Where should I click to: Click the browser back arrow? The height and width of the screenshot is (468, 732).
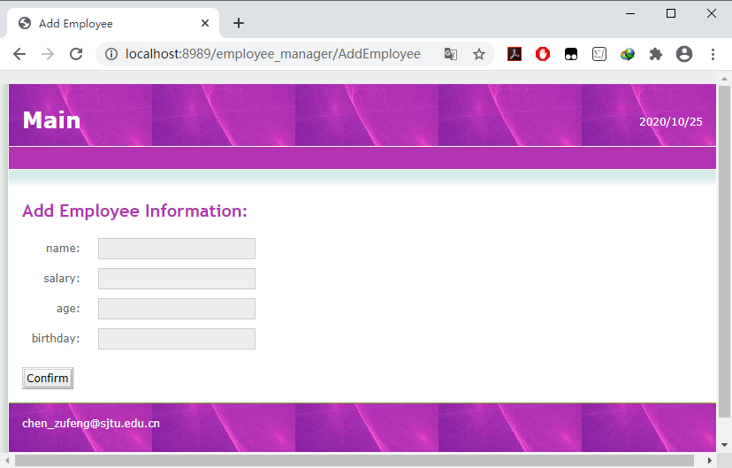point(19,54)
